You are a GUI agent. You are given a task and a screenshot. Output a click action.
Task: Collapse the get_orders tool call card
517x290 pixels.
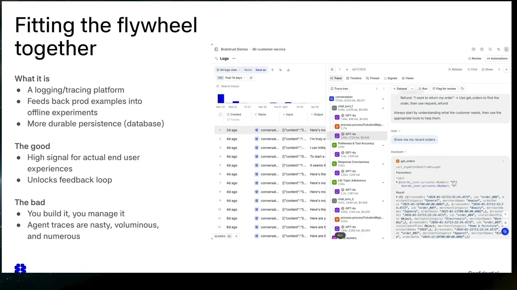pos(503,161)
